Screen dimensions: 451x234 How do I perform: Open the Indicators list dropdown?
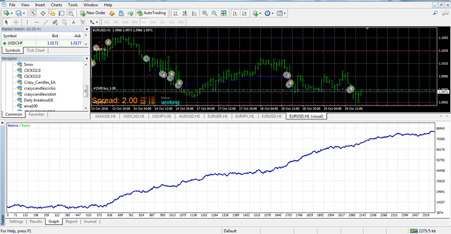point(258,12)
